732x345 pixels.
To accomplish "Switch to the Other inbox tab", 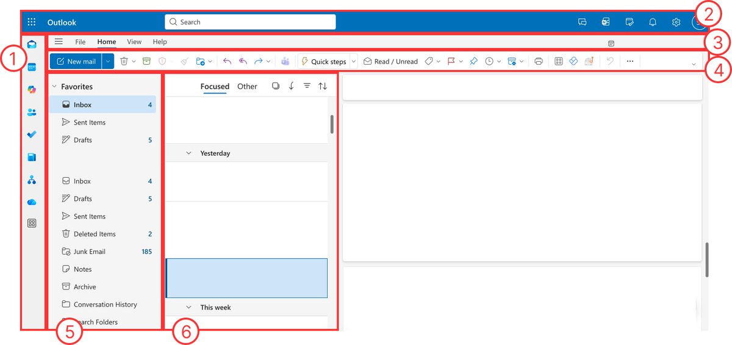I will [x=247, y=86].
